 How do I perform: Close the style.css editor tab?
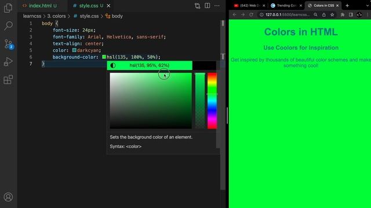tap(108, 6)
